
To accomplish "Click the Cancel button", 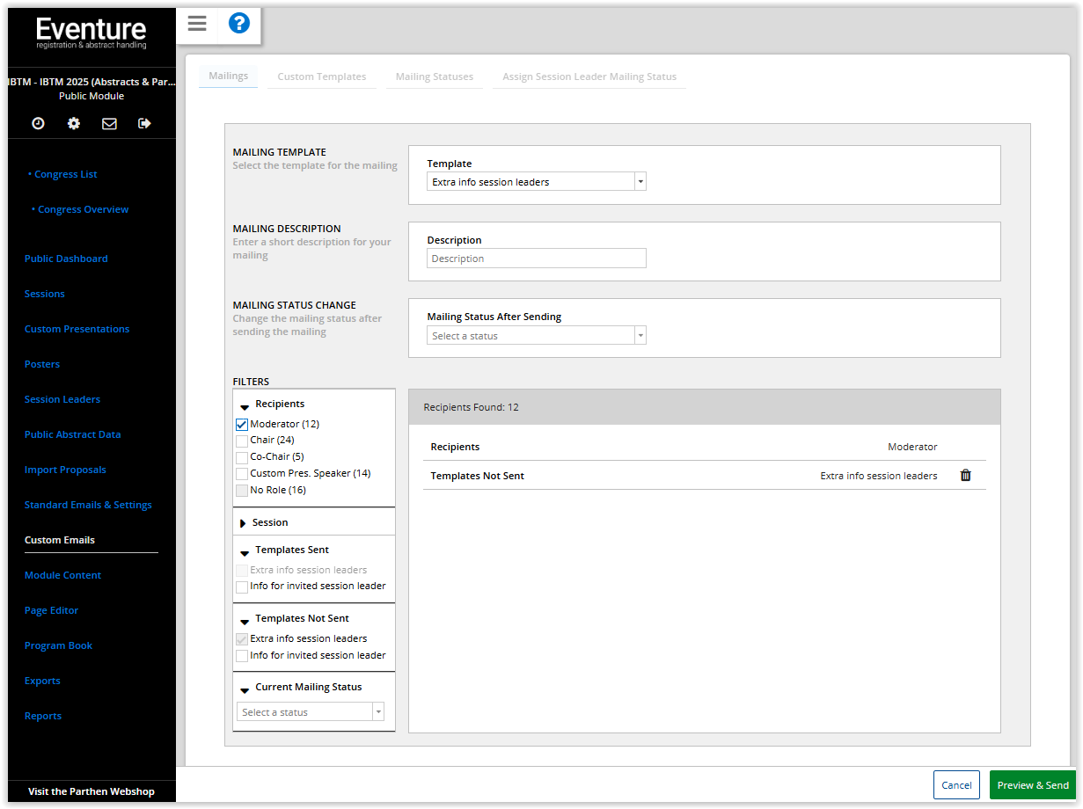I will point(956,785).
